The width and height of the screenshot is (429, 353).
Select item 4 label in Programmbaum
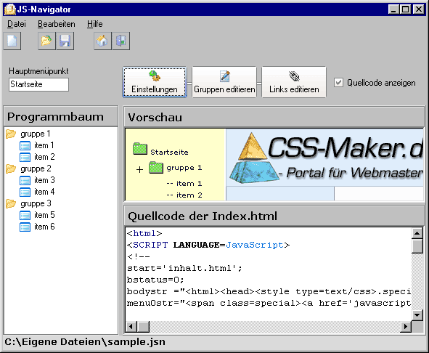tap(44, 192)
